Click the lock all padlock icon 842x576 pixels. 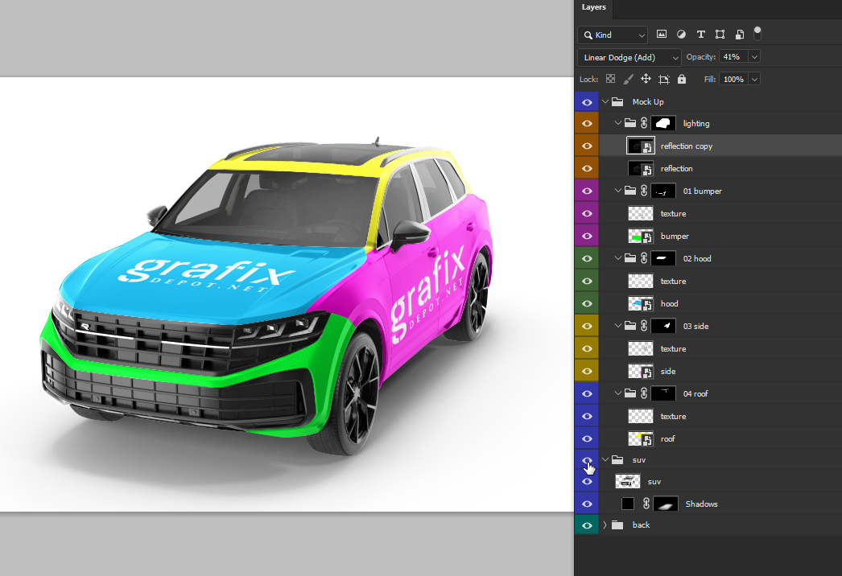682,80
